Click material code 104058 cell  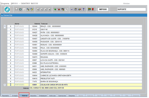tap(34, 42)
